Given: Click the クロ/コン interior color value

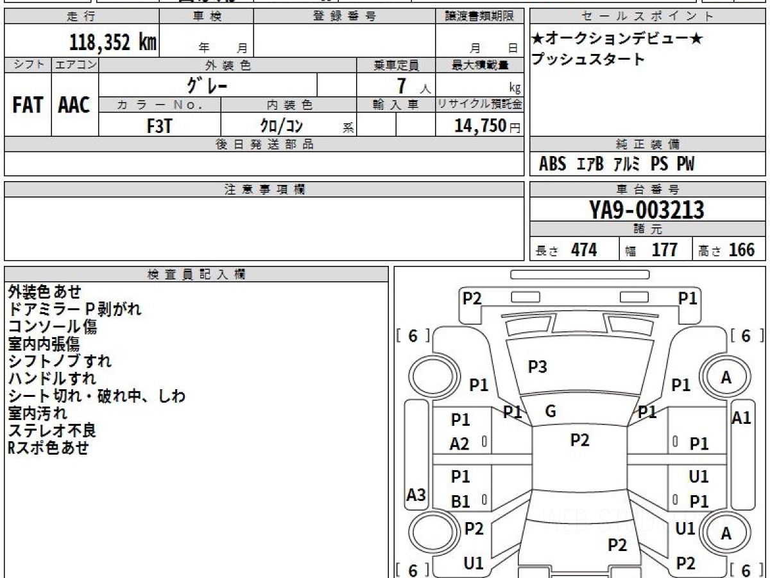Looking at the screenshot, I should pos(281,125).
